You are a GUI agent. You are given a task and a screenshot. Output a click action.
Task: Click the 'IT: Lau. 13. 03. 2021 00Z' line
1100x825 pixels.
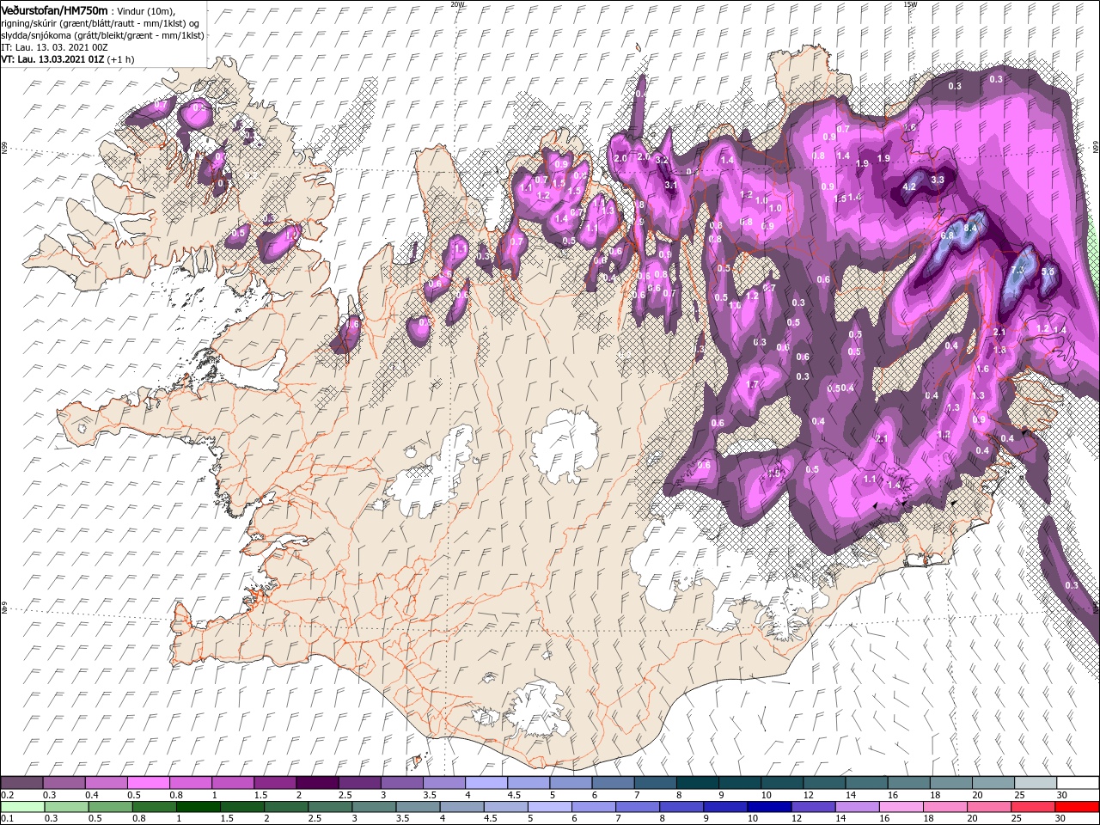click(53, 47)
